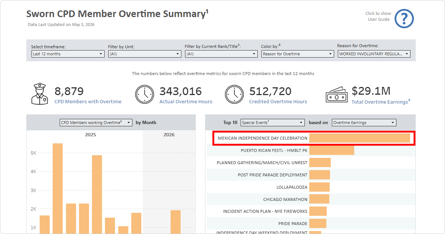Click the only monthly bar under 2026
The width and height of the screenshot is (445, 234).
[x=175, y=222]
